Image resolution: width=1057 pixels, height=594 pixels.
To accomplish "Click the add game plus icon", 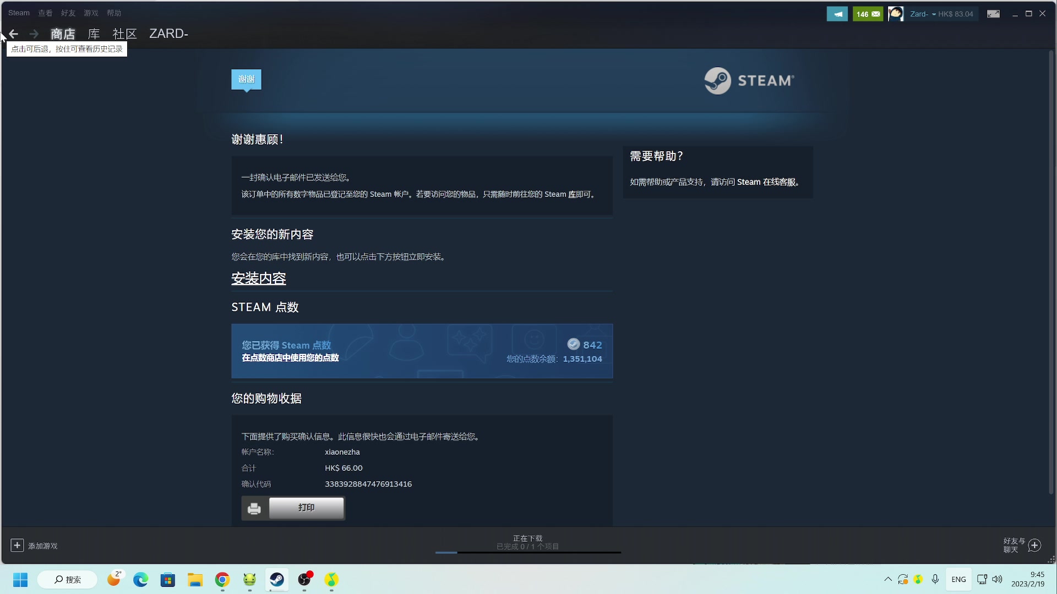I will point(17,545).
